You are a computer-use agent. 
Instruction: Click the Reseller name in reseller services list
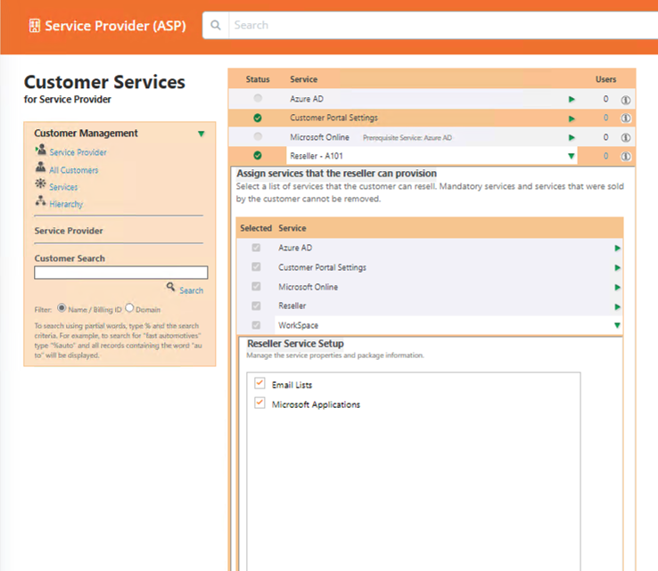(292, 306)
